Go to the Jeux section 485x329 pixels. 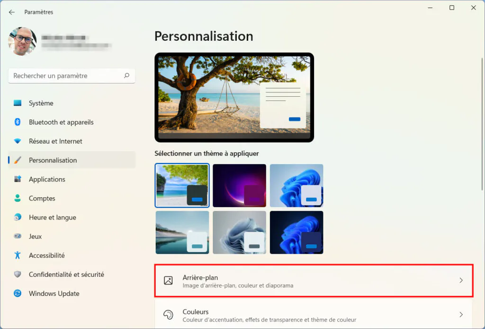click(72, 237)
